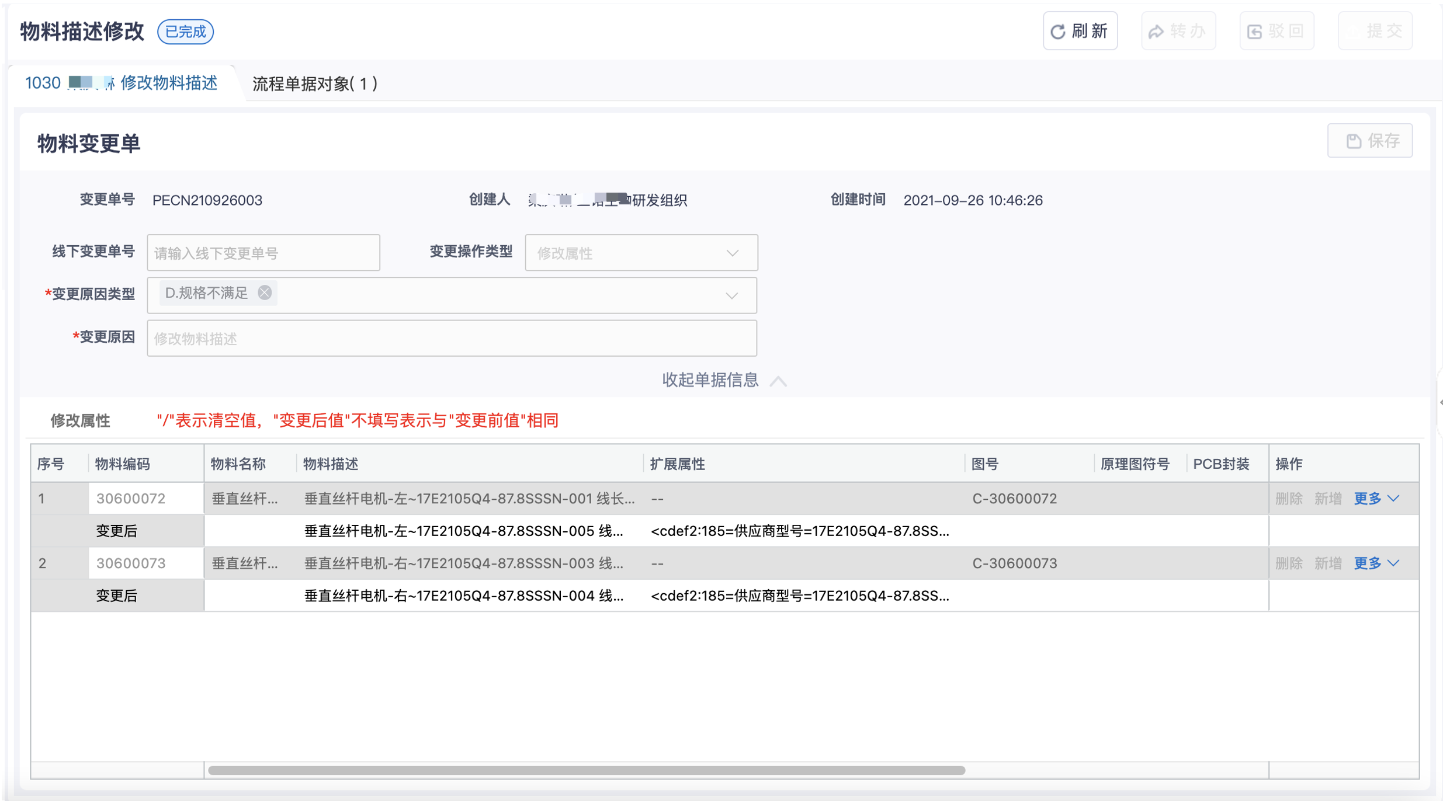Screen dimensions: 1443x801
Task: Collapse the form via 收起单据信息
Action: [710, 380]
